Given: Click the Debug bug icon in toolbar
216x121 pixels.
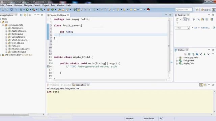Looking at the screenshot, I should tap(21, 10).
